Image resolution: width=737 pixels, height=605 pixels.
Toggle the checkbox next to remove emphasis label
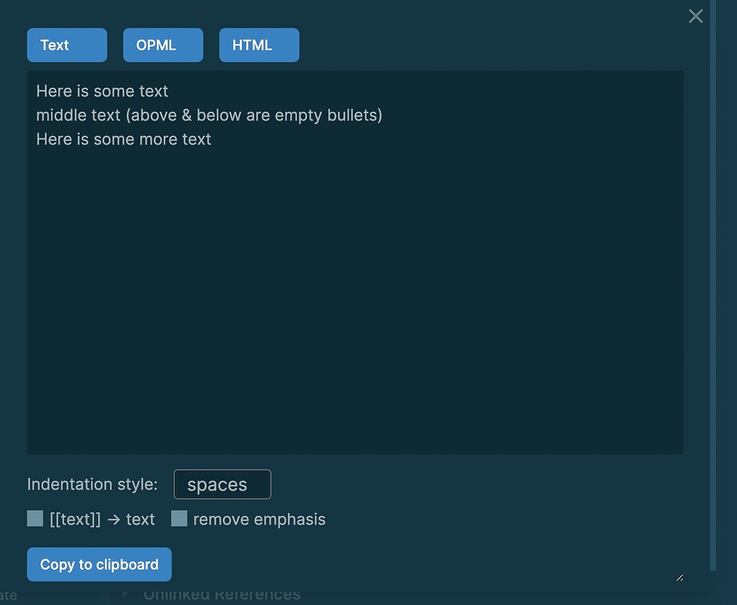click(178, 518)
